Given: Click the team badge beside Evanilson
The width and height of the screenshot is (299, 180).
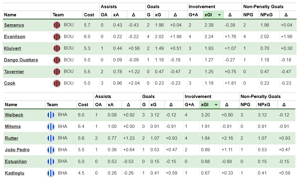Looking at the screenshot, I should 57,37.
